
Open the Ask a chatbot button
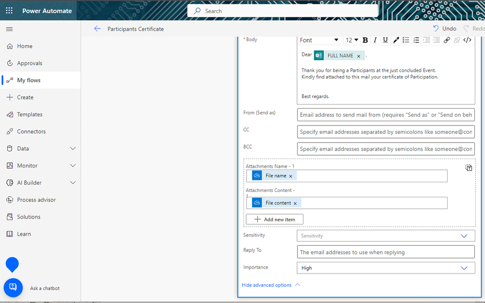(13, 287)
